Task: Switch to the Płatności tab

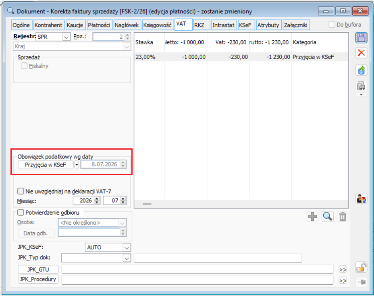Action: coord(99,25)
